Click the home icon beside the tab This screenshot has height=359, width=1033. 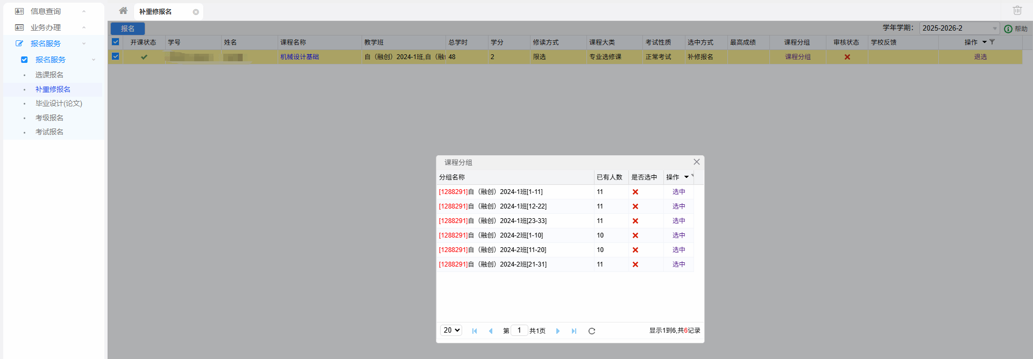pos(123,11)
